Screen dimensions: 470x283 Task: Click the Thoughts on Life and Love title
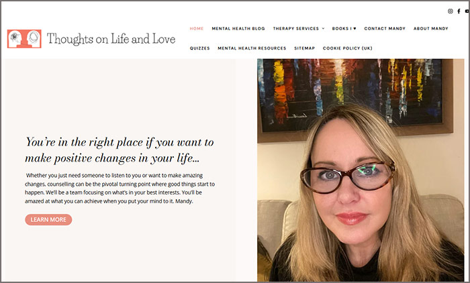(x=111, y=39)
